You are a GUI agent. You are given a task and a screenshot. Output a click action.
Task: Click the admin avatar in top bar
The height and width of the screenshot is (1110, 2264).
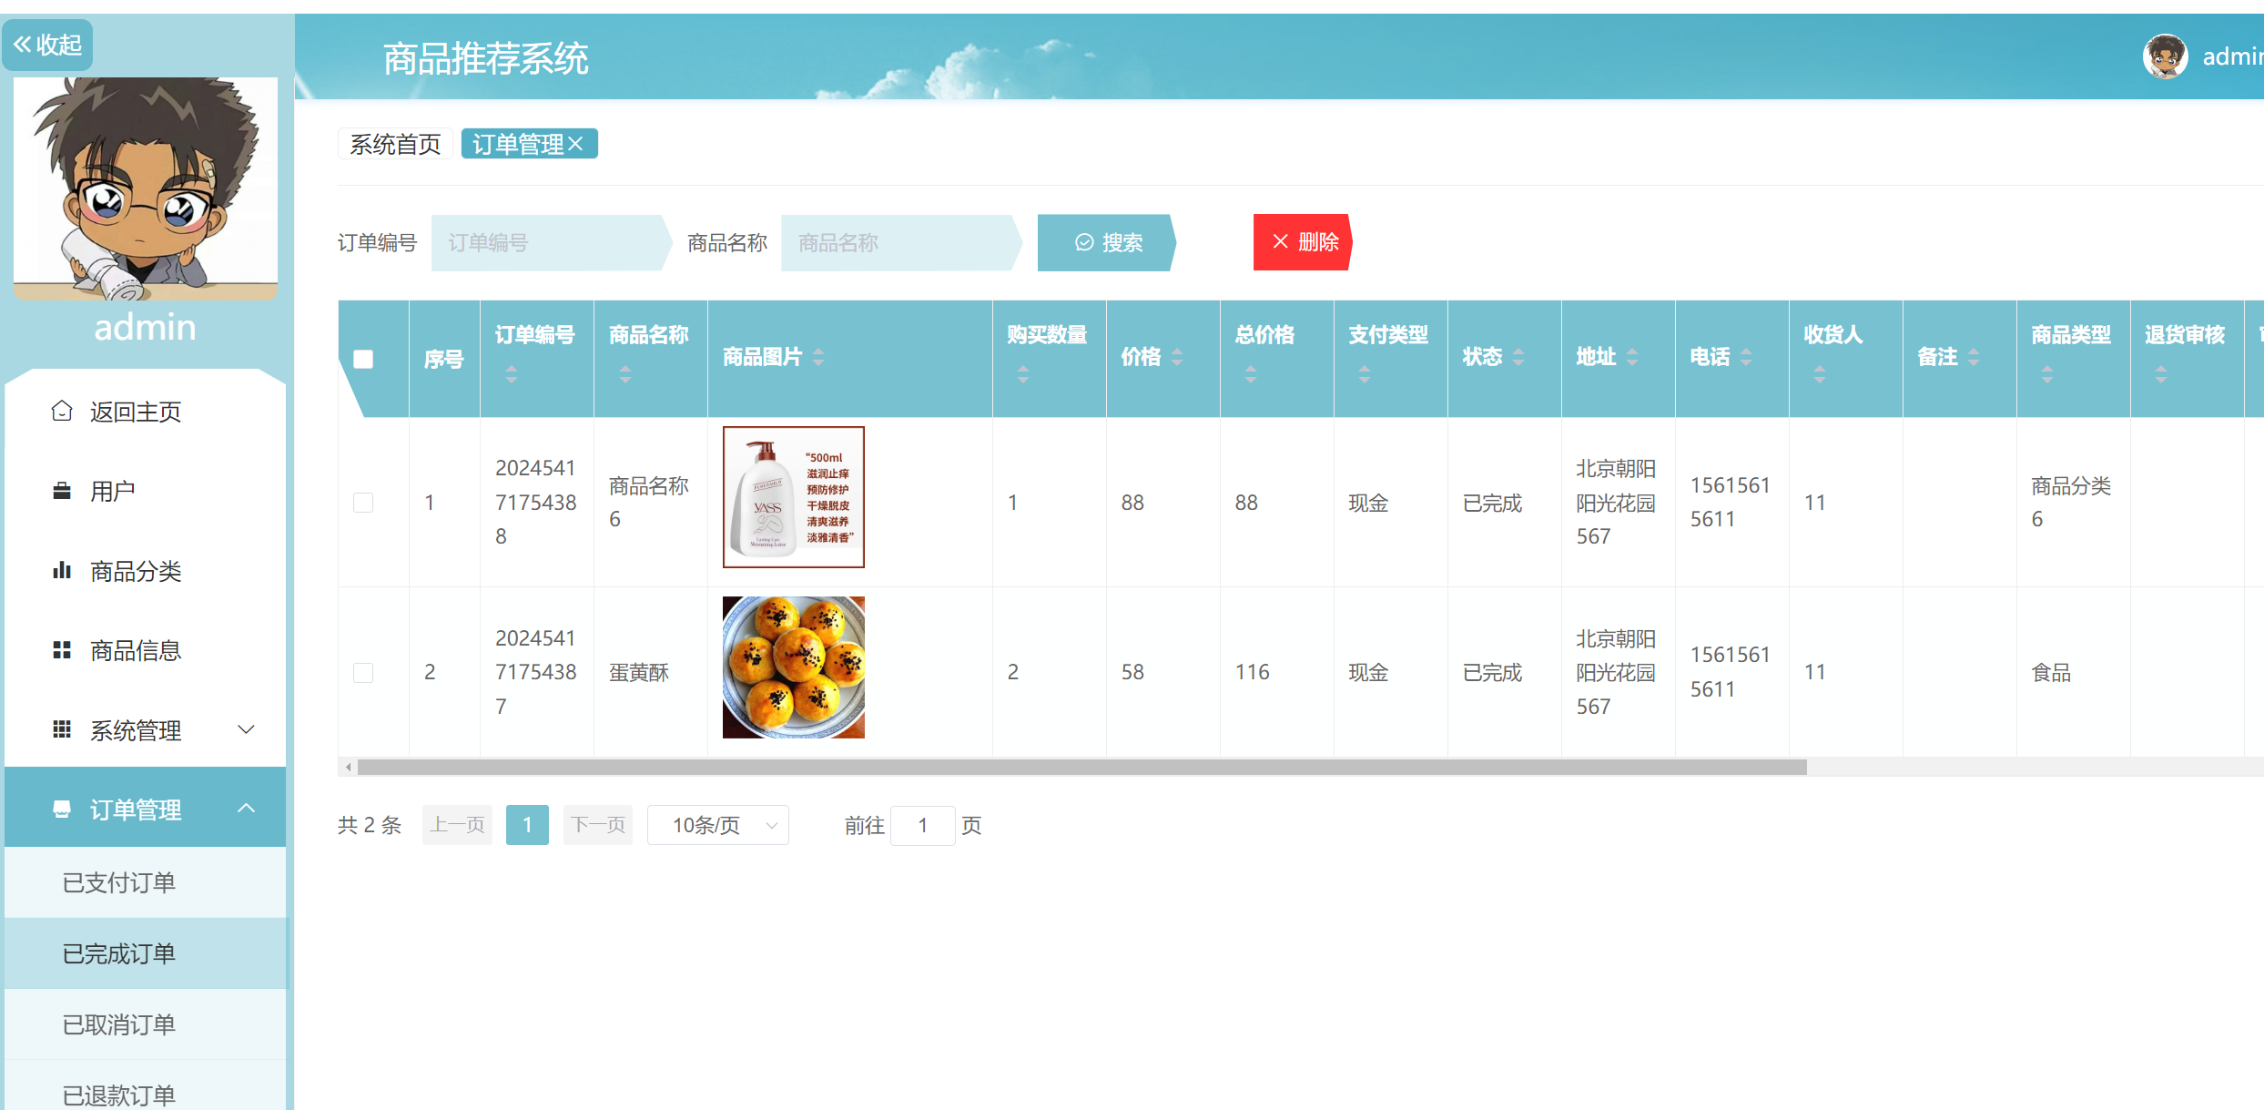2166,56
